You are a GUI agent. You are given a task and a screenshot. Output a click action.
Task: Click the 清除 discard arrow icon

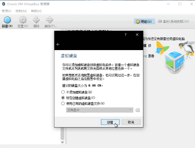(x=36, y=20)
